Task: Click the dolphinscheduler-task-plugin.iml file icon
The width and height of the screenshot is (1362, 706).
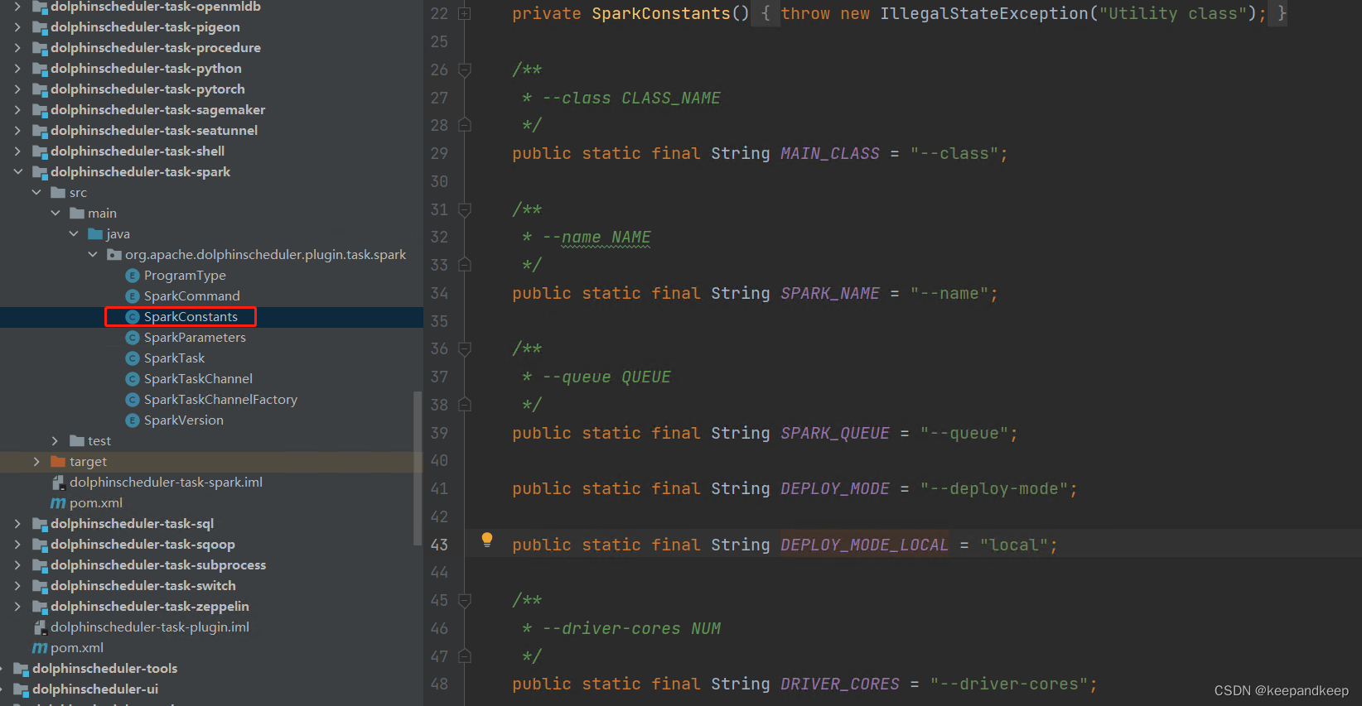Action: (39, 627)
